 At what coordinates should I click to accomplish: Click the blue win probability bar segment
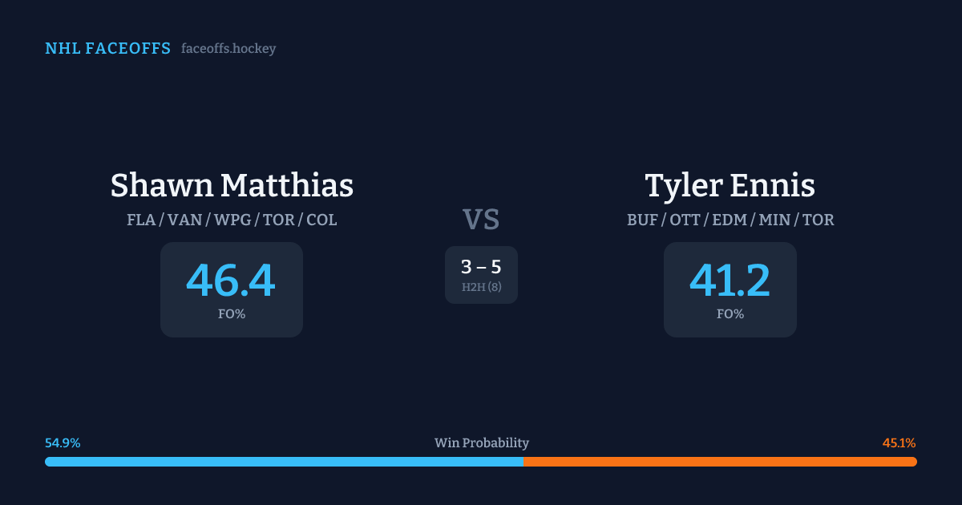(x=284, y=462)
